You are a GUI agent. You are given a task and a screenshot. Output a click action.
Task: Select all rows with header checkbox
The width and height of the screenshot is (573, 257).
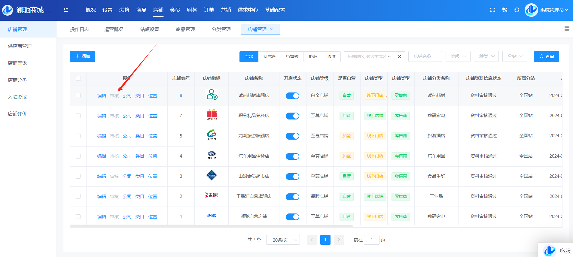(78, 78)
